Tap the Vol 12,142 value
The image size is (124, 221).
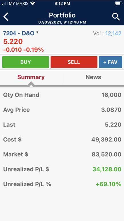[x=113, y=33]
